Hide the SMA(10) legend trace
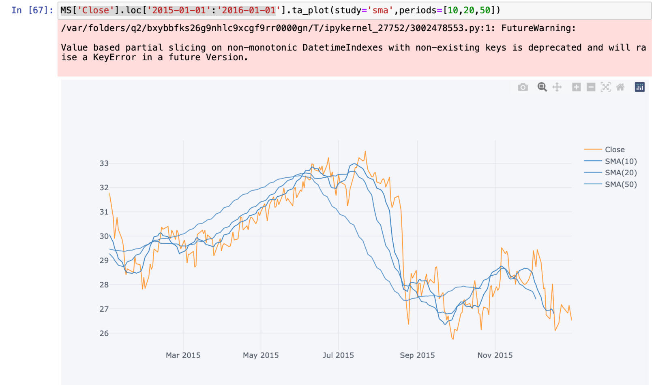 coord(620,161)
